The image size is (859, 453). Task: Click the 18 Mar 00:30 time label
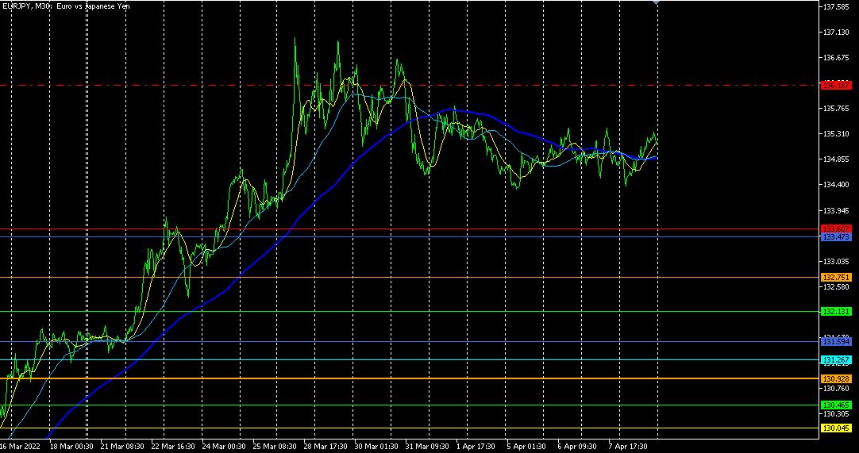click(x=71, y=447)
